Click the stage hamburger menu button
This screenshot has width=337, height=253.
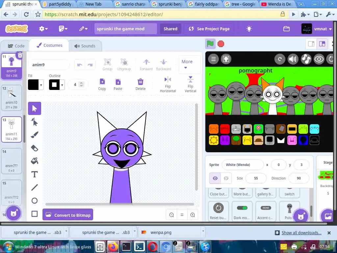tap(213, 59)
